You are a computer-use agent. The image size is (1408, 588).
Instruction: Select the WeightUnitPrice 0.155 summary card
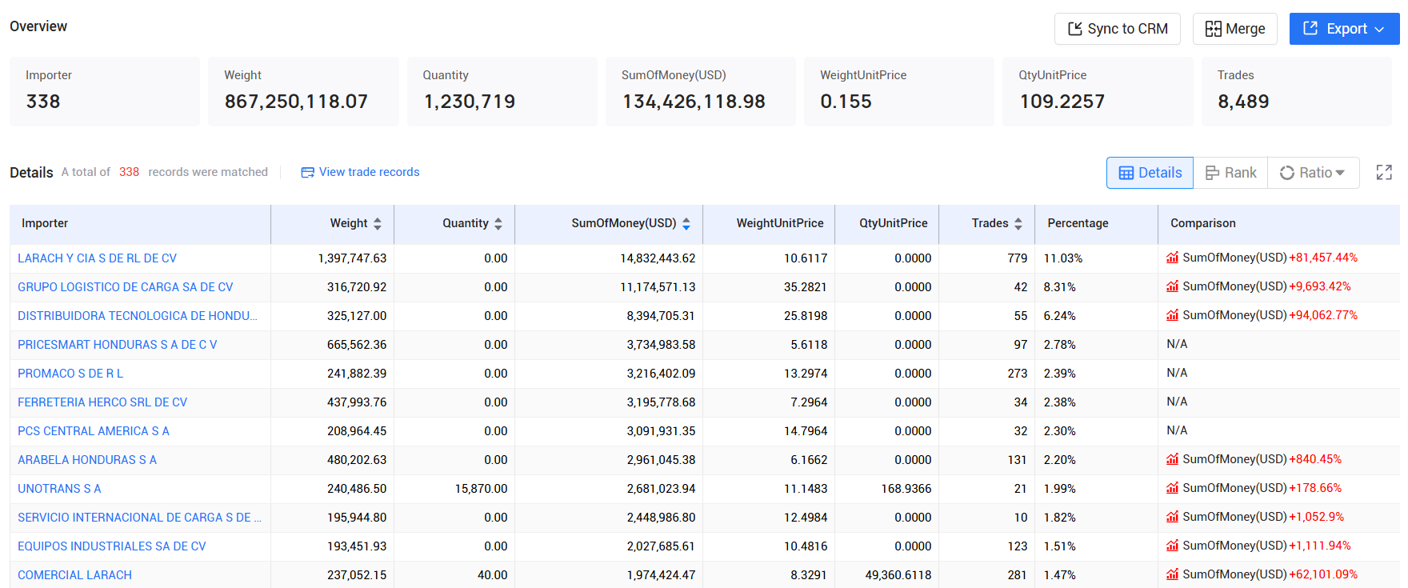pyautogui.click(x=899, y=91)
